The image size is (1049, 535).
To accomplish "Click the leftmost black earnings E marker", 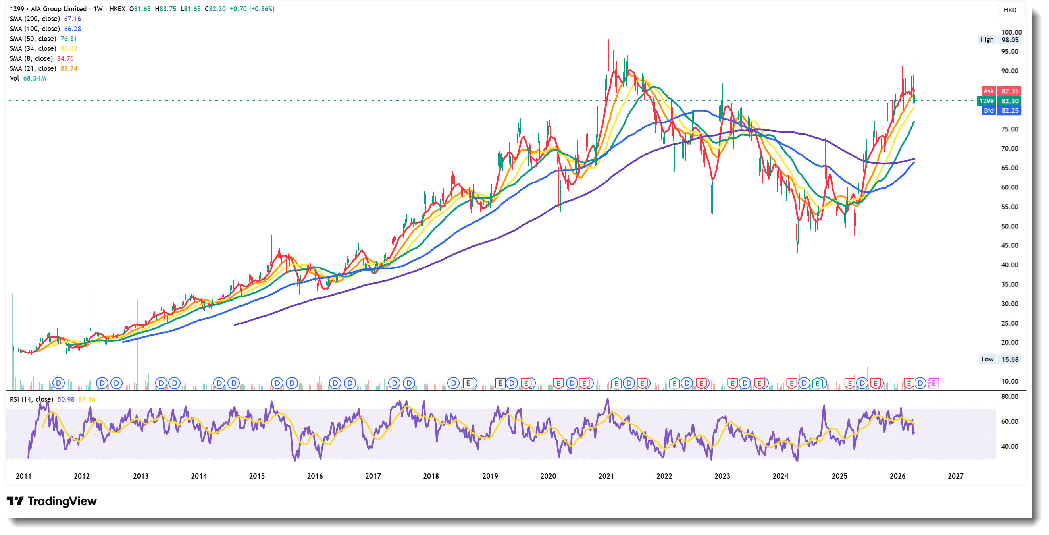I will (x=468, y=383).
